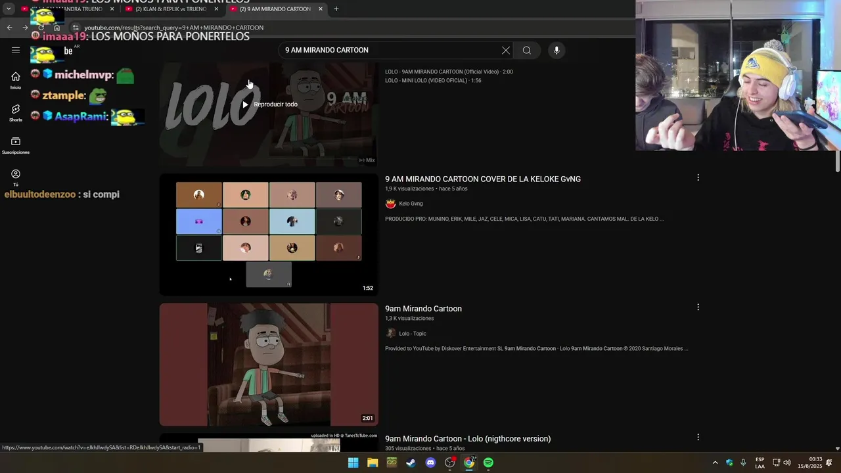Close the KLAN & REPLIK vs TRUENO tab
The height and width of the screenshot is (473, 841).
click(x=216, y=9)
